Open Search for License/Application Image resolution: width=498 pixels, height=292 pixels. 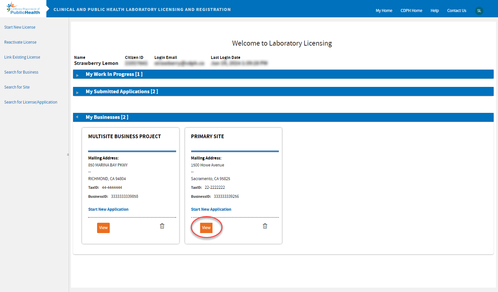(x=31, y=102)
